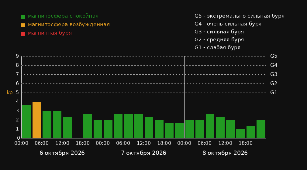Click the last green bar on 8 October
The image size is (307, 170).
pyautogui.click(x=261, y=129)
